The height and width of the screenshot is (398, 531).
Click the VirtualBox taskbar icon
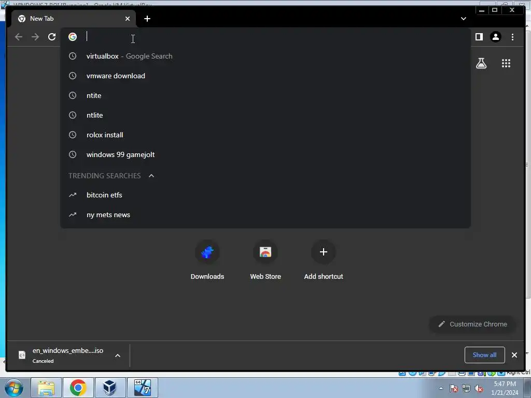point(110,388)
